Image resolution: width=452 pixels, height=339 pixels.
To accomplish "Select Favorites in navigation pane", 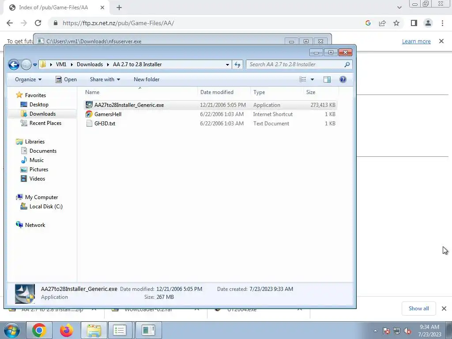I will tap(35, 95).
